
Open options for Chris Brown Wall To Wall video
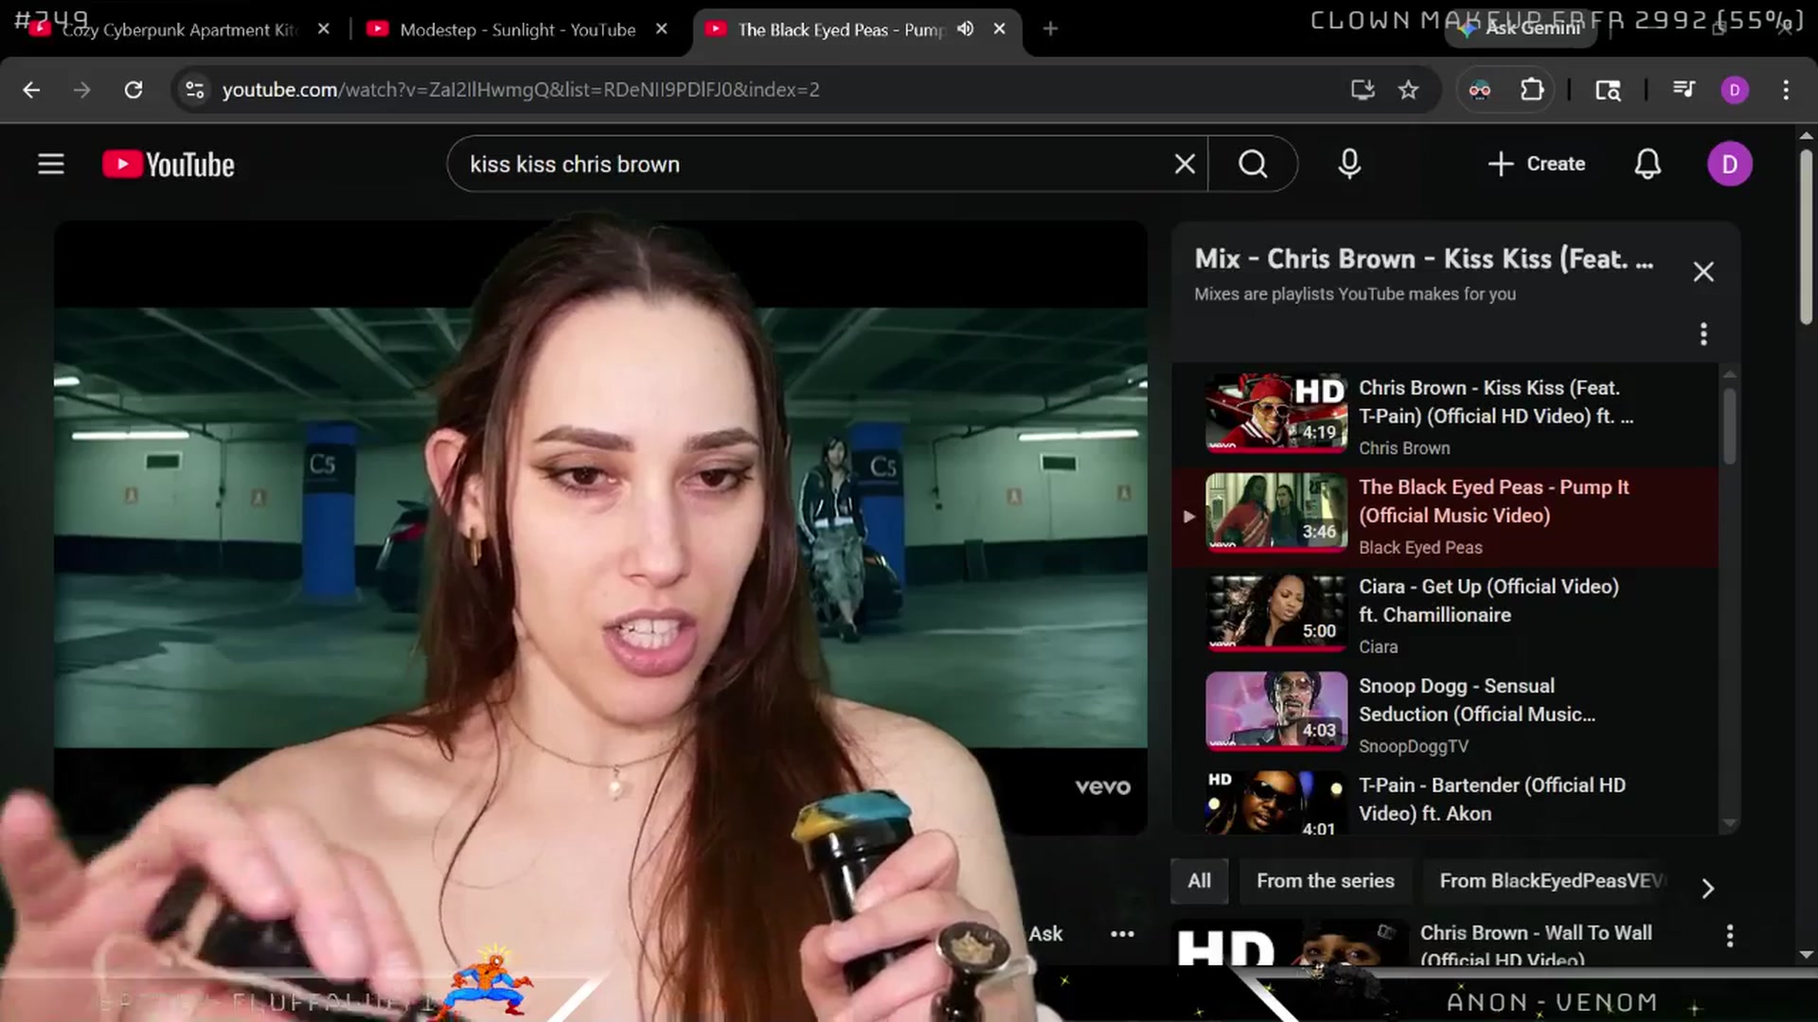(x=1730, y=936)
